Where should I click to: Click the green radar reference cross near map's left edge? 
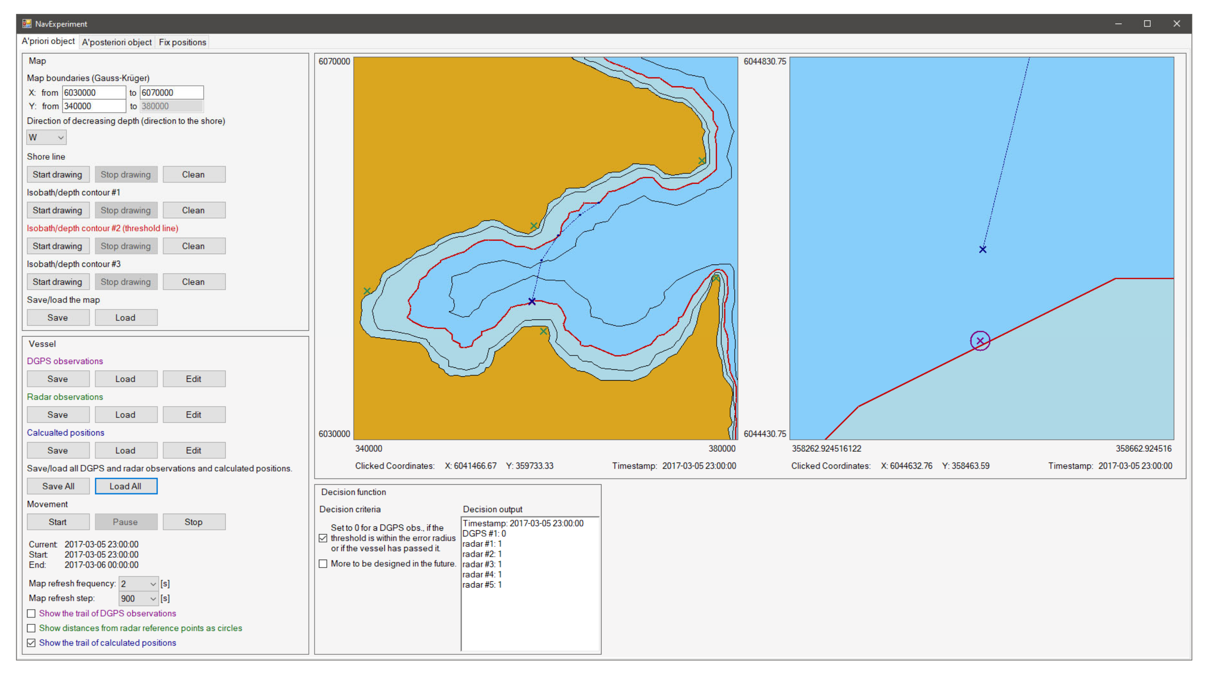tap(367, 291)
